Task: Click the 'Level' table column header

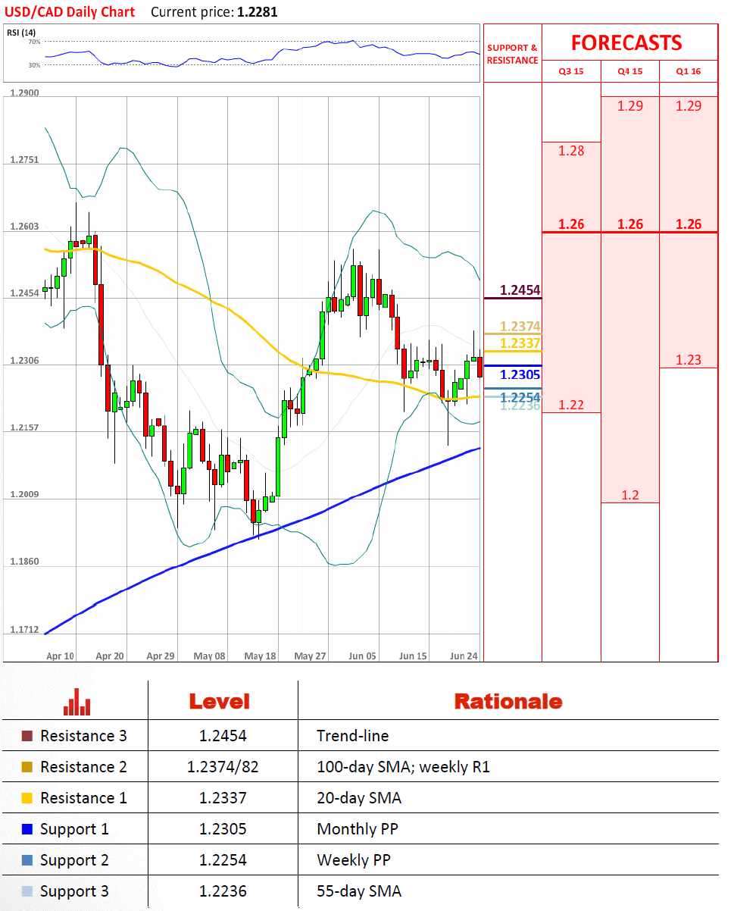Action: click(219, 702)
